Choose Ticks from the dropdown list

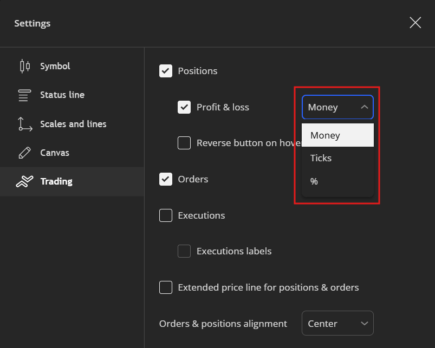coord(321,158)
